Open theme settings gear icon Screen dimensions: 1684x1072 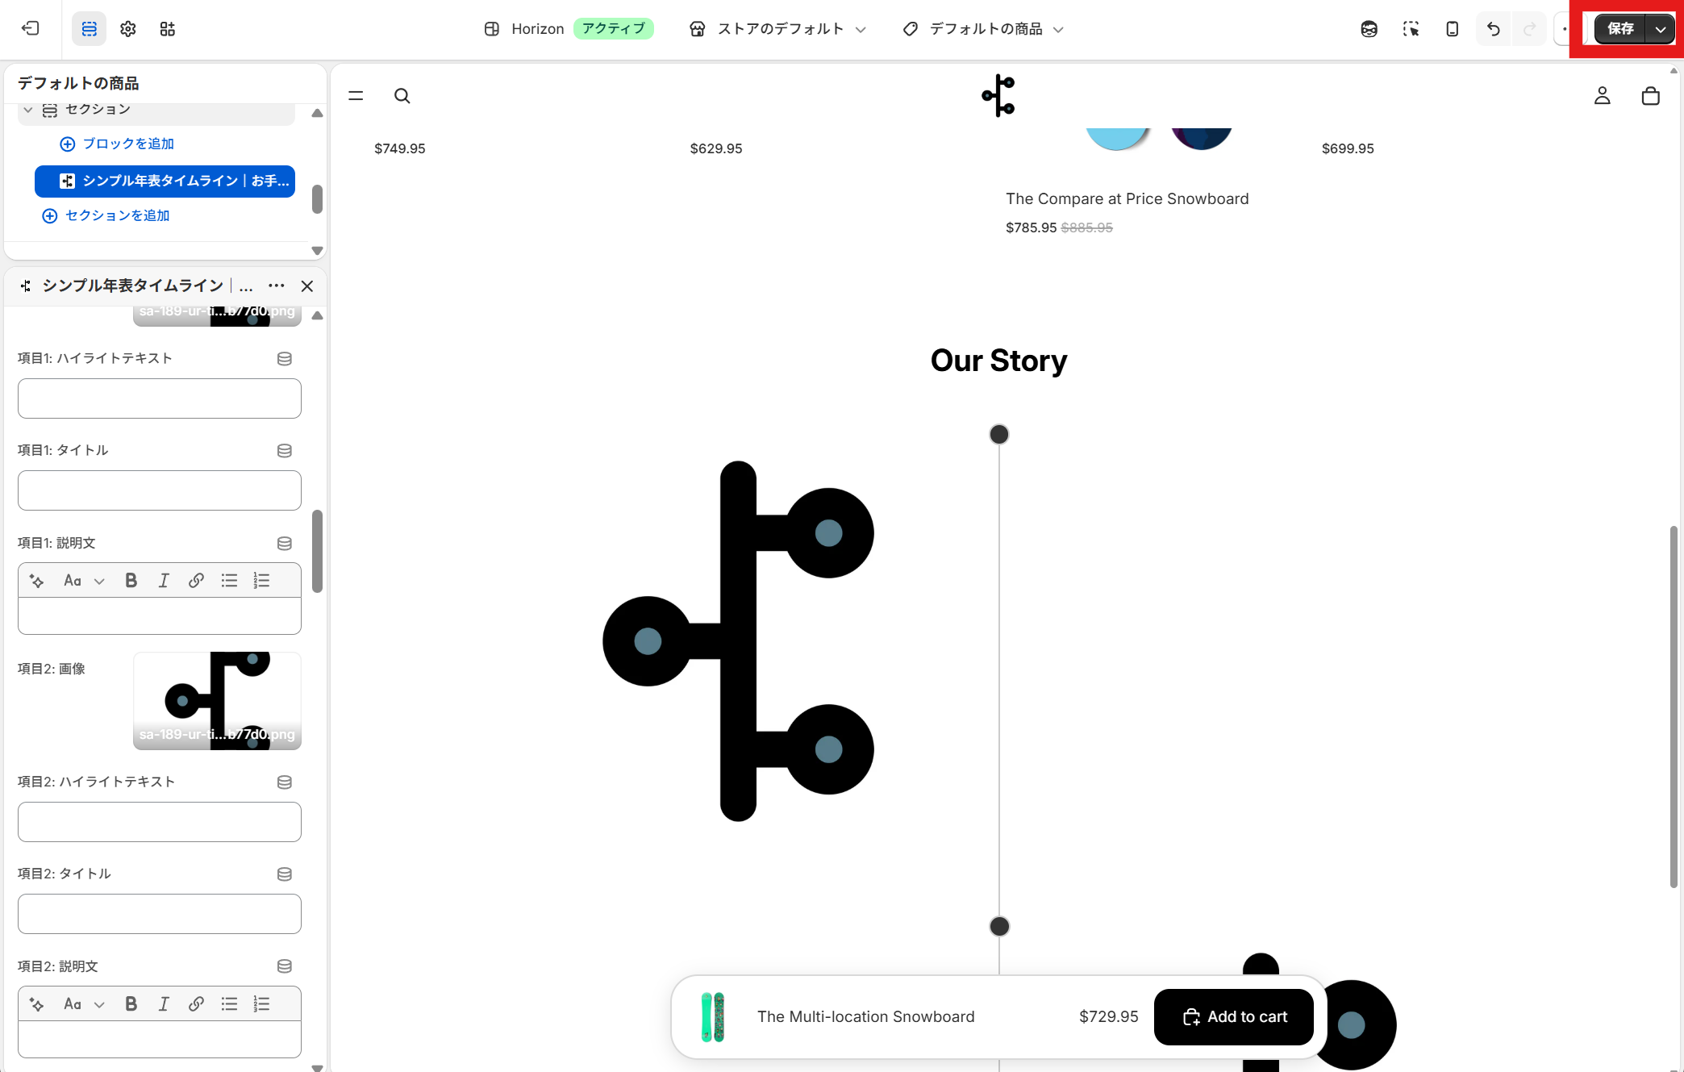pos(128,29)
